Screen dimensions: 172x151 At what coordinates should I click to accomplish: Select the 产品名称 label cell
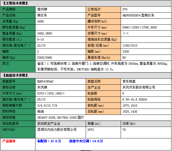pyautogui.click(x=18, y=15)
